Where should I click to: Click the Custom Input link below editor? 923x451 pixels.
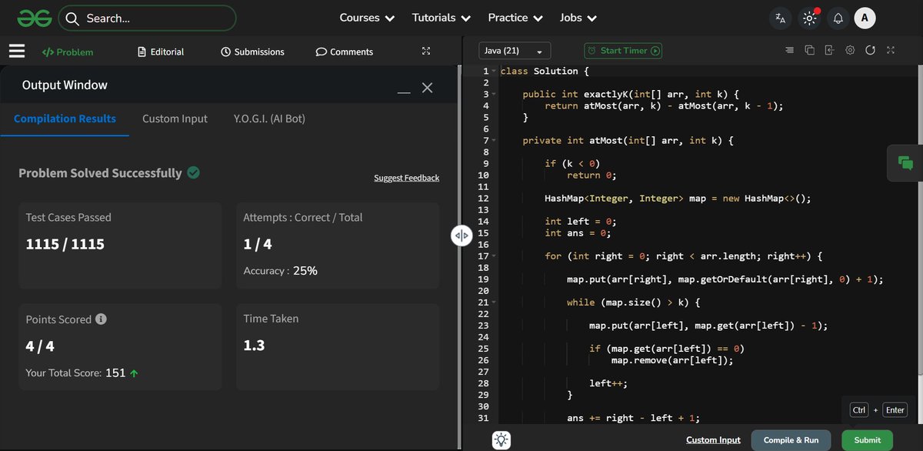pyautogui.click(x=713, y=440)
